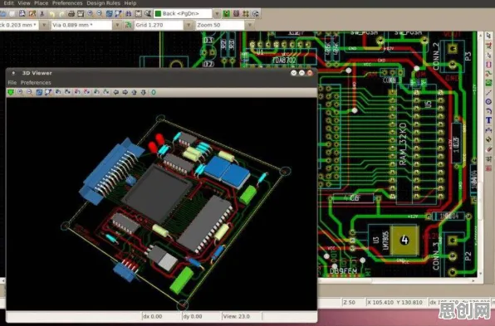The width and height of the screenshot is (495, 326).
Task: Click the find (binoculars) icon
Action: 129,13
